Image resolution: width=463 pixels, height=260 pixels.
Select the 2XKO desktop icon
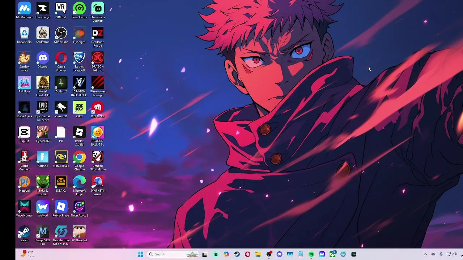click(x=79, y=110)
